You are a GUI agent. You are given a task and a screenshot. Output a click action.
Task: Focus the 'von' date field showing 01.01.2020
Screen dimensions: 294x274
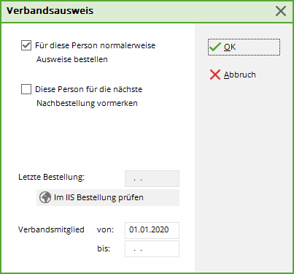152,230
